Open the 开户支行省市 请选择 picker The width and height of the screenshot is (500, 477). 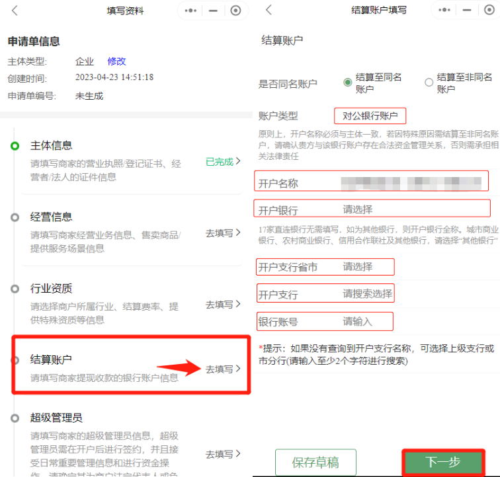pyautogui.click(x=325, y=267)
